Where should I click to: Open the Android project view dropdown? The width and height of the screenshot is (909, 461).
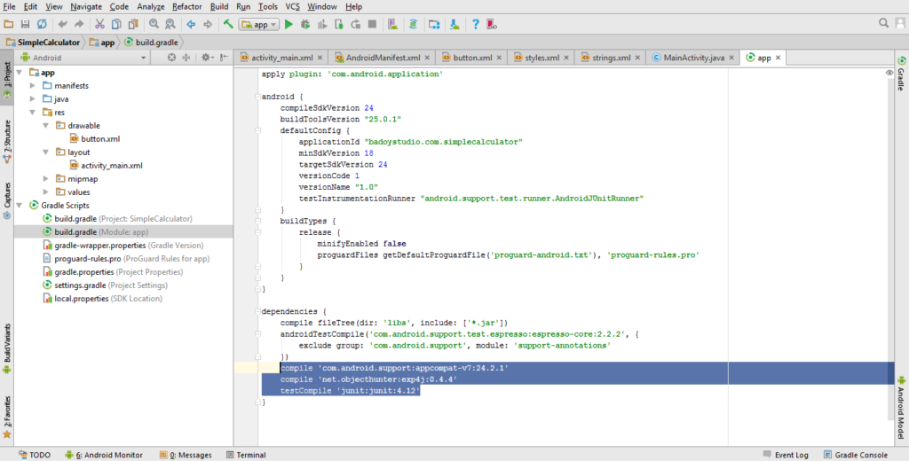click(78, 58)
